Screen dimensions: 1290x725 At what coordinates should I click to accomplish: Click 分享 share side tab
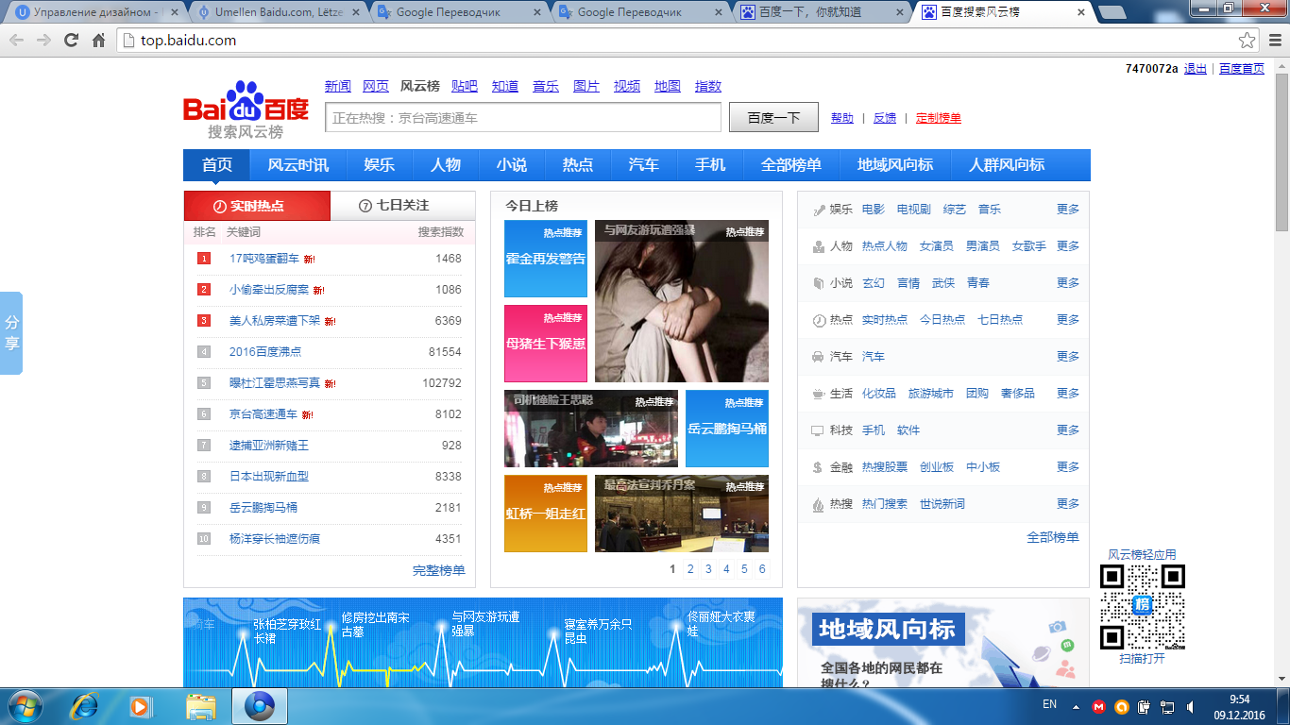point(11,333)
